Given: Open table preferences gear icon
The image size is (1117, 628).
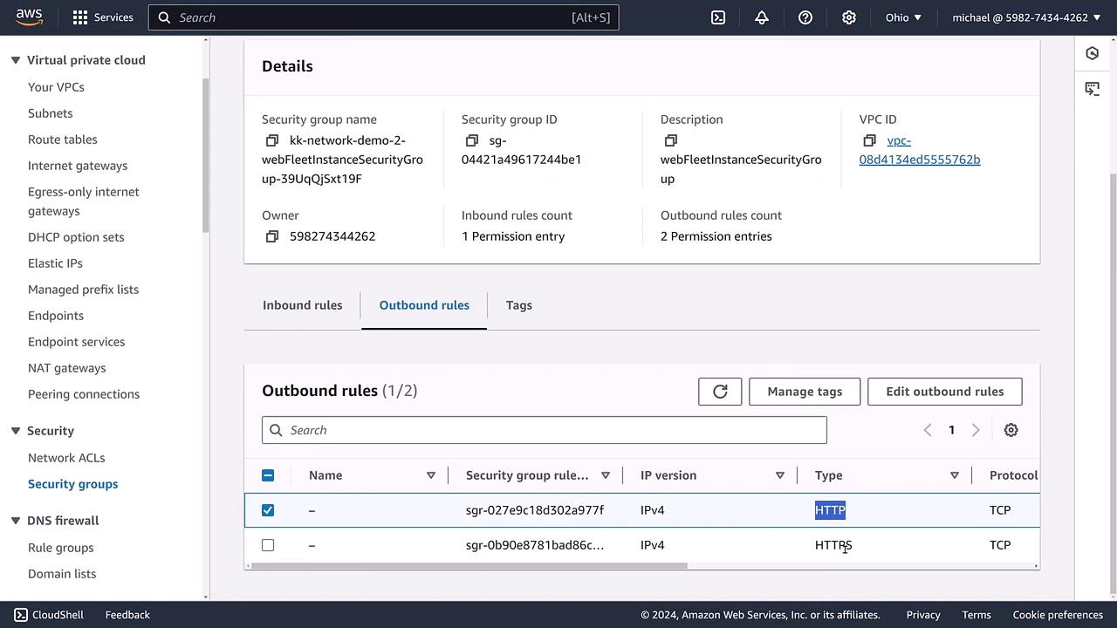Looking at the screenshot, I should [1011, 430].
